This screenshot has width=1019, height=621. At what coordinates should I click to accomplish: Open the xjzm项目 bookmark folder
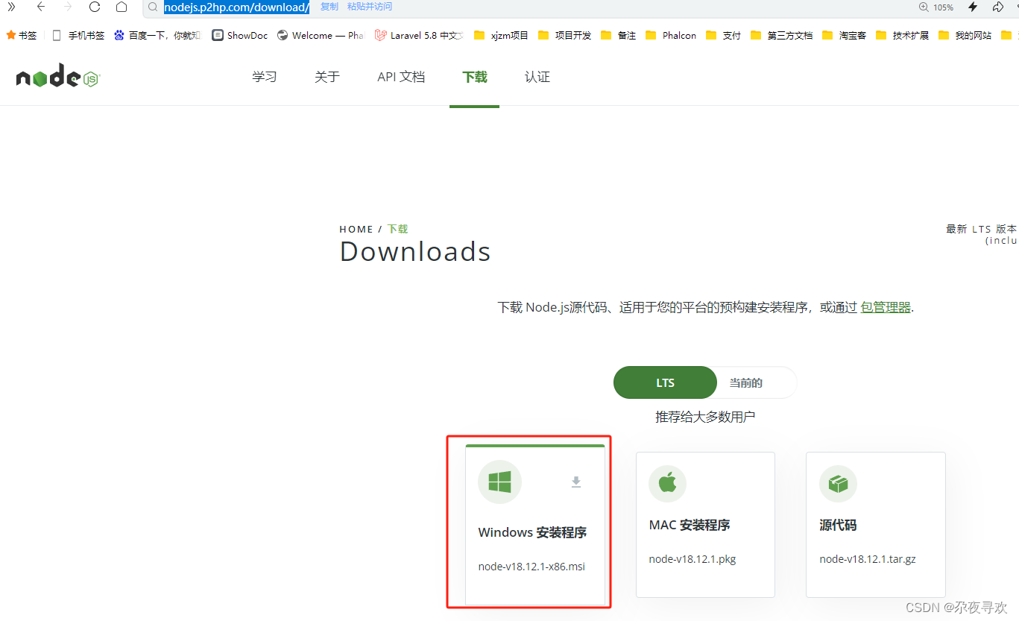(x=501, y=35)
